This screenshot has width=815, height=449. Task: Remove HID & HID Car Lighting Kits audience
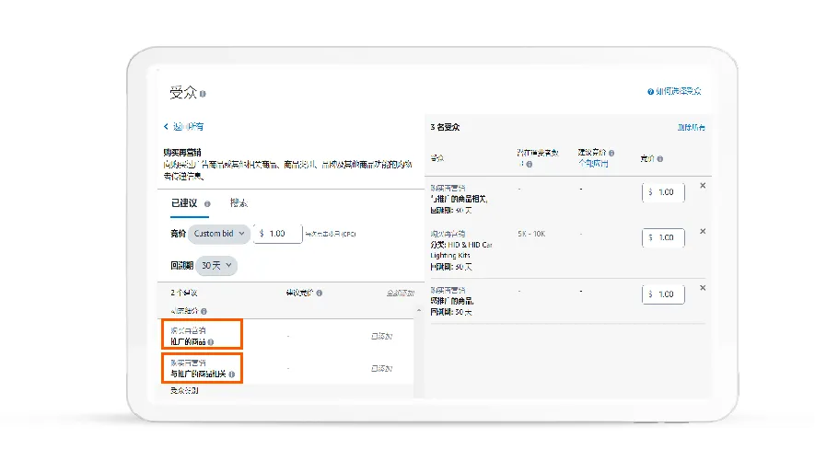point(703,231)
